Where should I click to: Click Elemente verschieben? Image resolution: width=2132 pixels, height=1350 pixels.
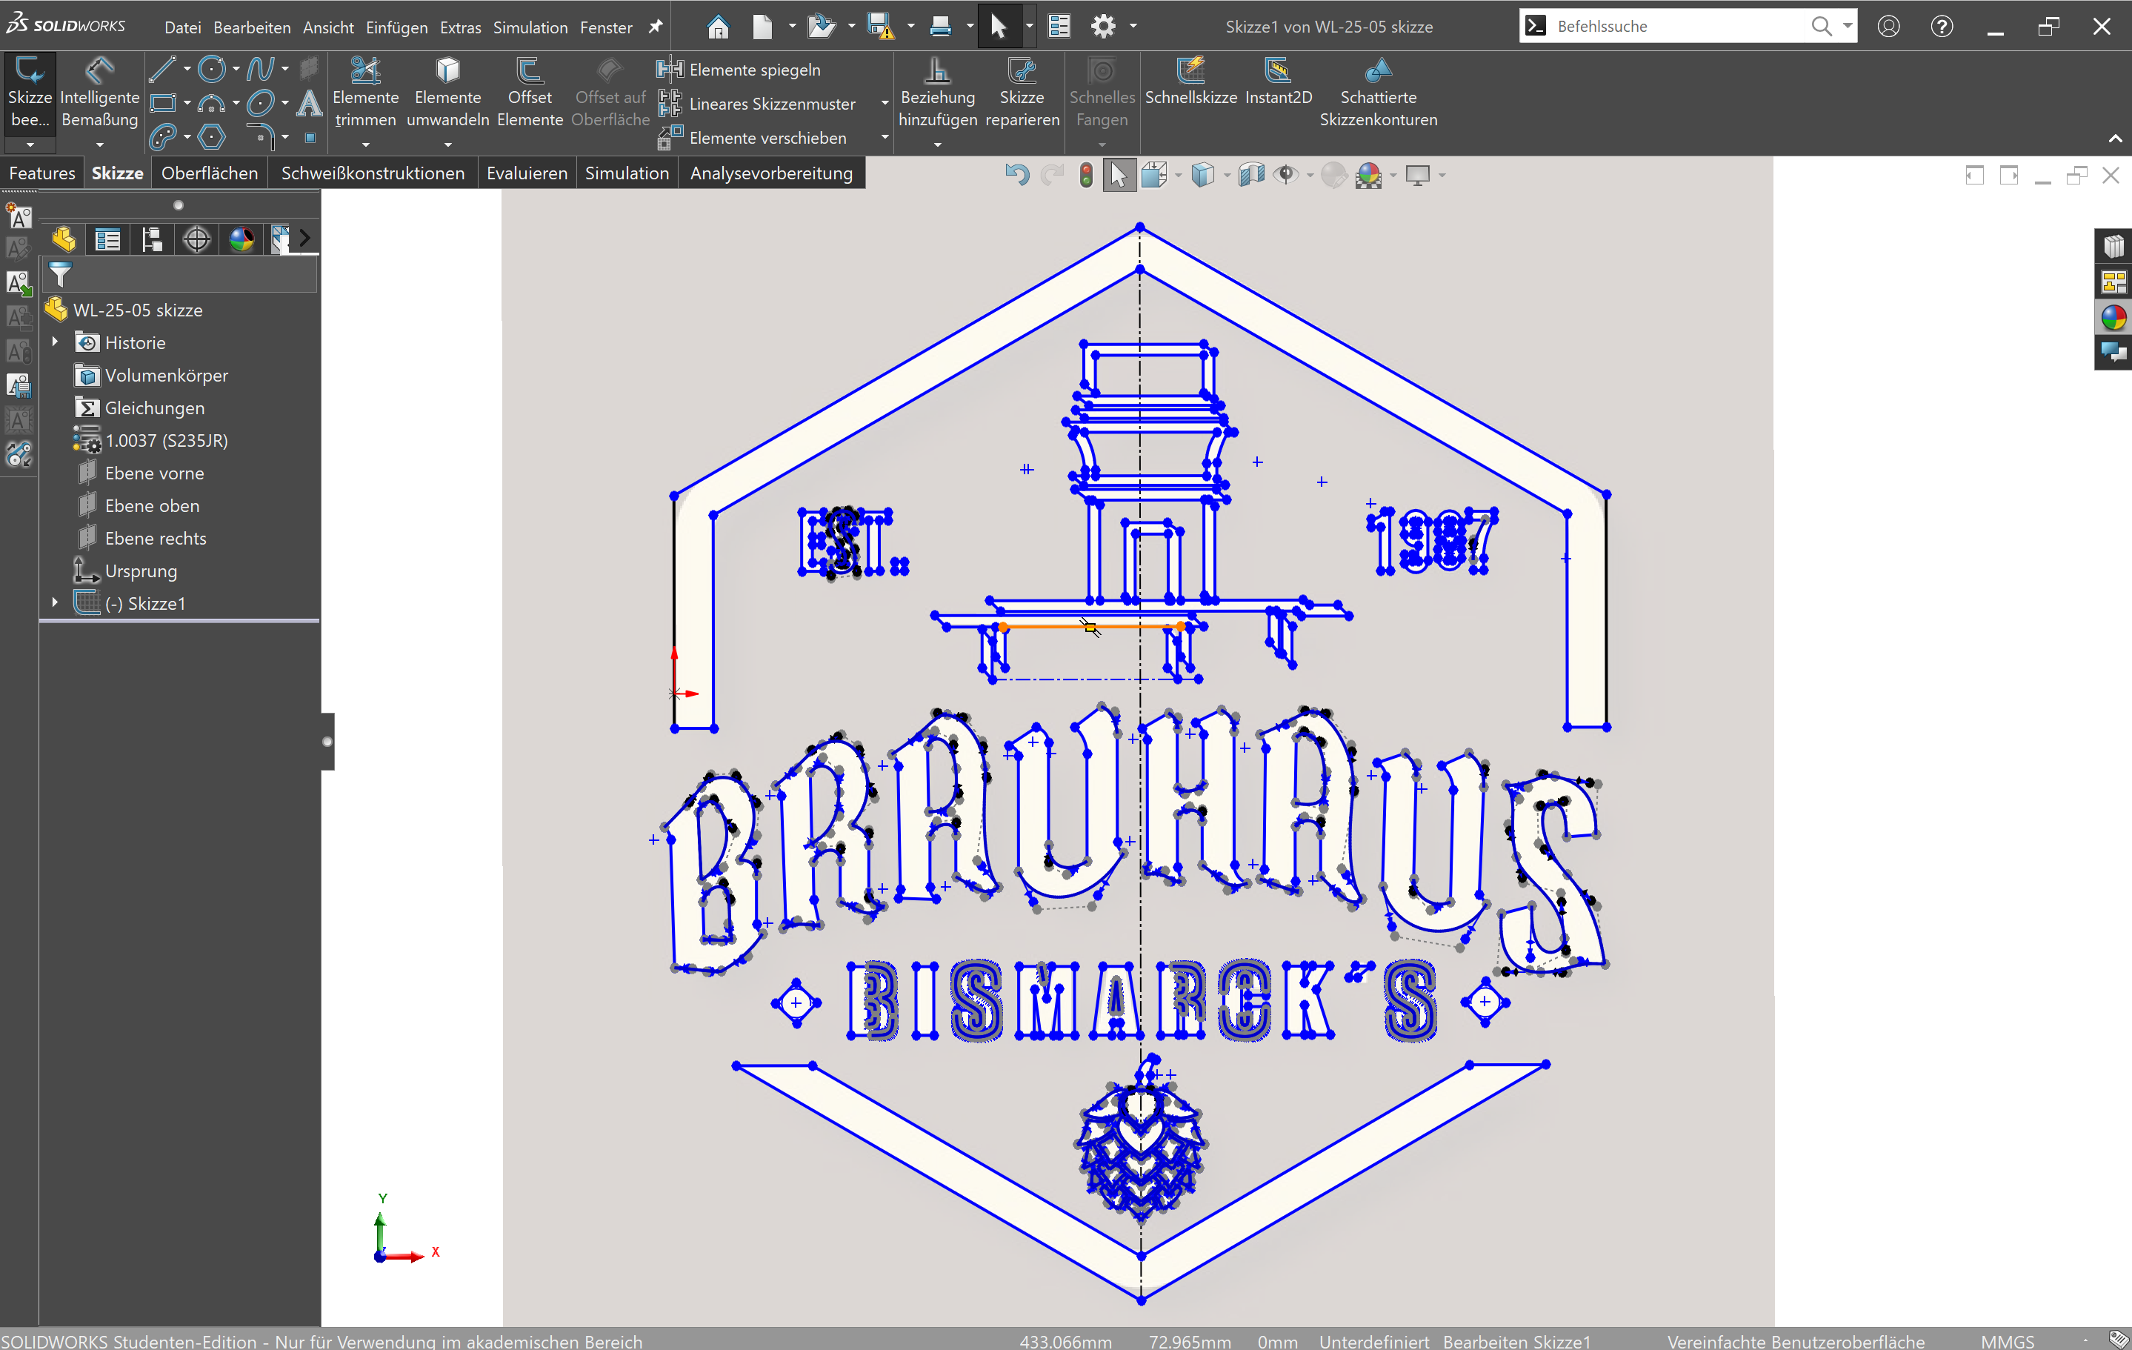753,137
